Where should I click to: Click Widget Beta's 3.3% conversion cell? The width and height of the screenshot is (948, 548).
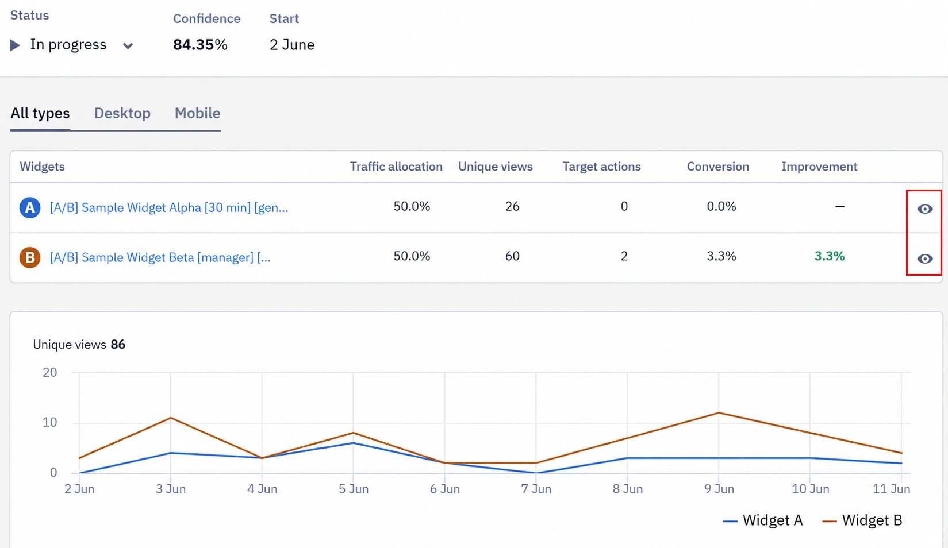pyautogui.click(x=721, y=256)
